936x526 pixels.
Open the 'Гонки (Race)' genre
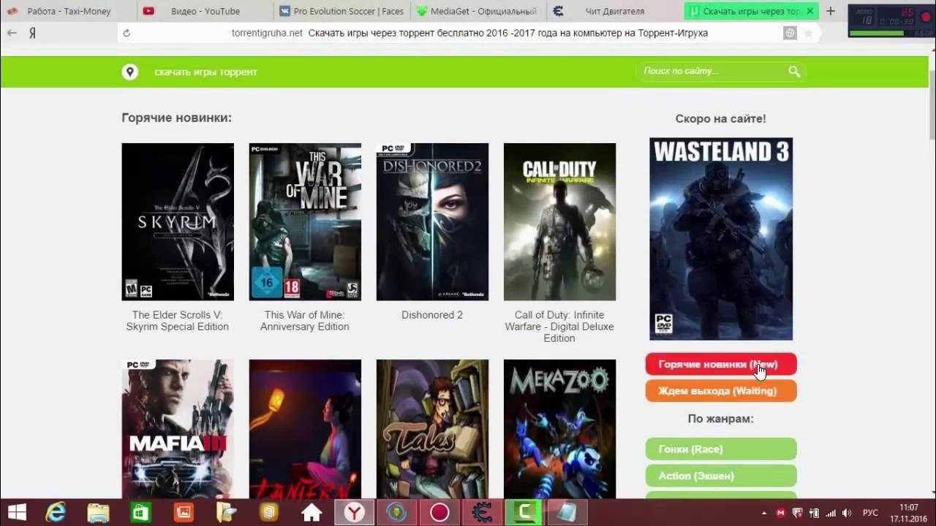720,449
